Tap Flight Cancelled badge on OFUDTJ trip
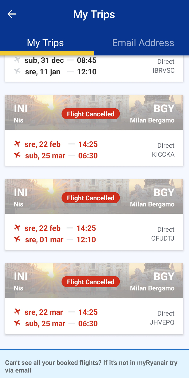The height and width of the screenshot is (378, 189). coord(91,198)
